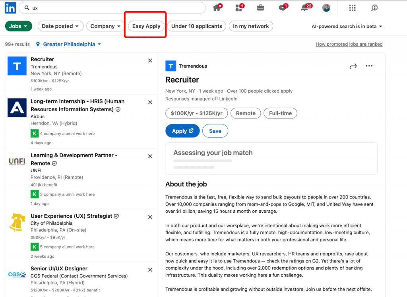
Task: Open the For Business grid icon
Action: point(353,8)
